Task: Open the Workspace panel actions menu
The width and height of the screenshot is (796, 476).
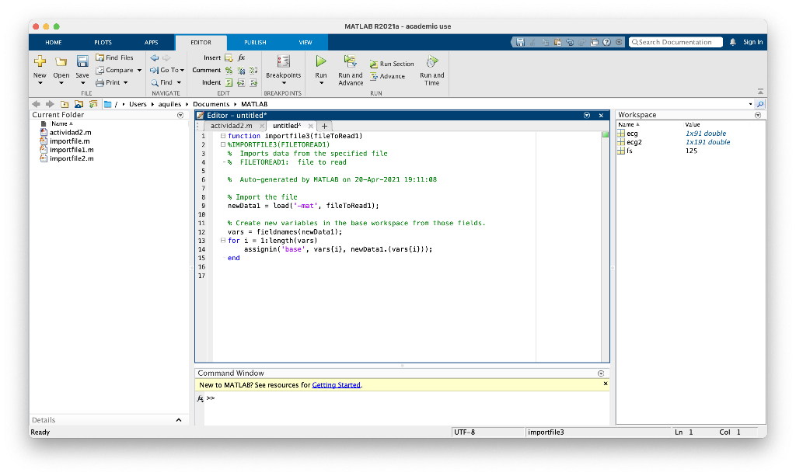Action: [757, 114]
